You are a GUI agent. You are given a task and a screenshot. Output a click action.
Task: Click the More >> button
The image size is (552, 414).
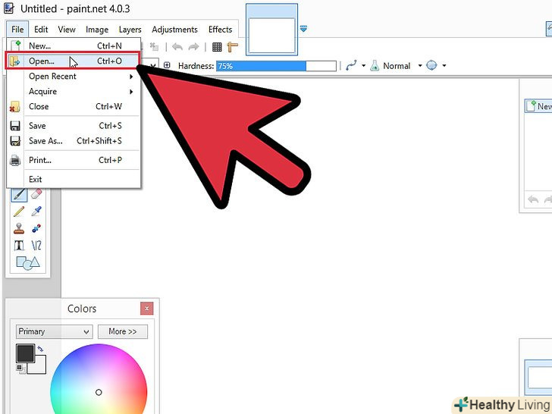pos(123,331)
